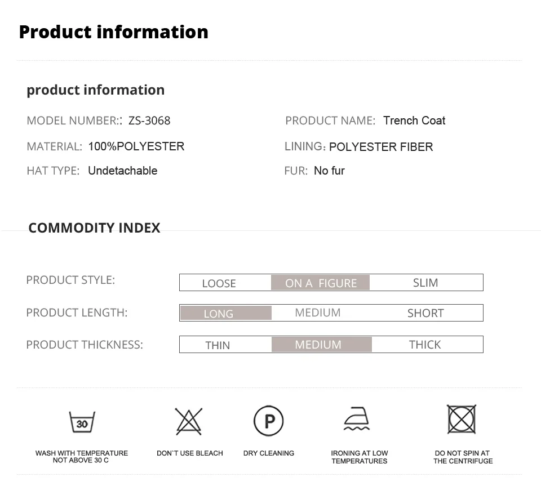Click the Trench Coat product name
541x495 pixels.
tap(414, 121)
